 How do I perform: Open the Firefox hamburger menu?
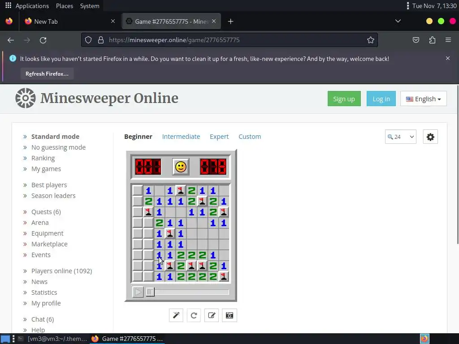coord(448,40)
